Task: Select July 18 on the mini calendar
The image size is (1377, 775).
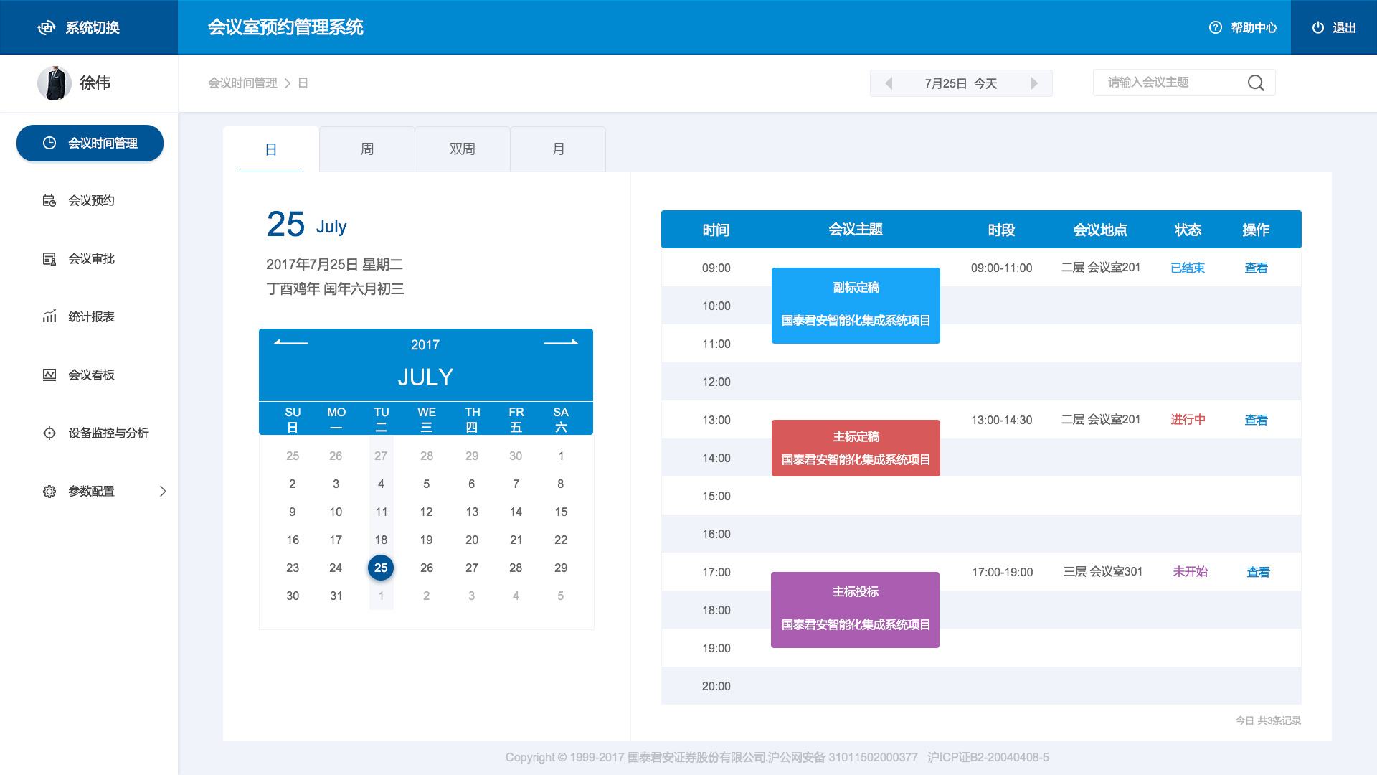Action: pyautogui.click(x=381, y=540)
